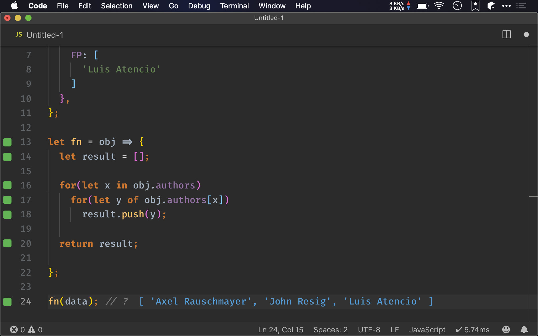
Task: Click line number 12 in the gutter
Action: (26, 128)
